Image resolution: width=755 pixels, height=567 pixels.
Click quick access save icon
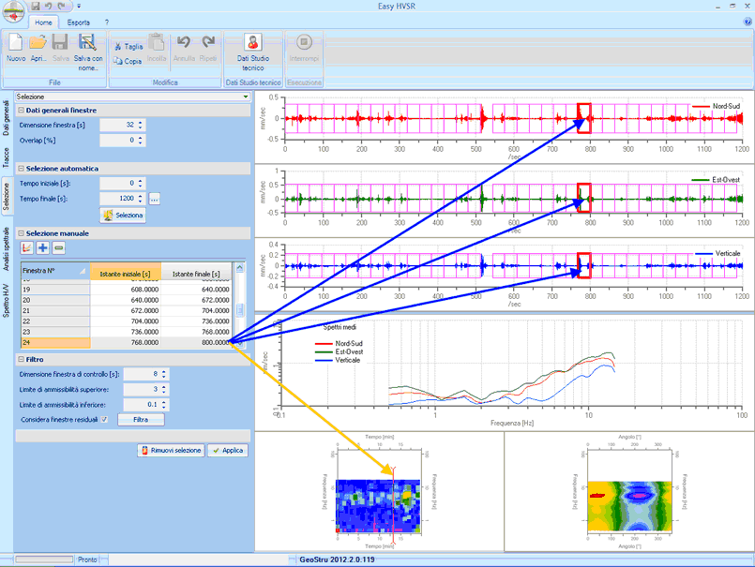coord(35,7)
